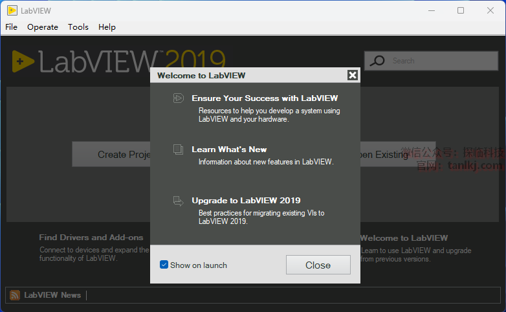The width and height of the screenshot is (506, 312).
Task: Click the search magnifier icon
Action: pyautogui.click(x=377, y=61)
